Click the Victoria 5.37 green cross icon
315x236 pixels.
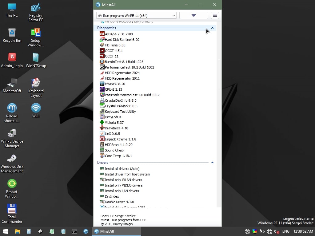pos(102,122)
